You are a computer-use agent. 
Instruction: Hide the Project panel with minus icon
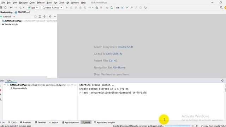point(55,17)
